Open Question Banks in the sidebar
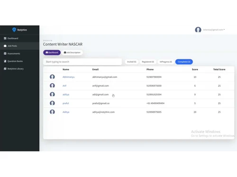 click(x=19, y=61)
